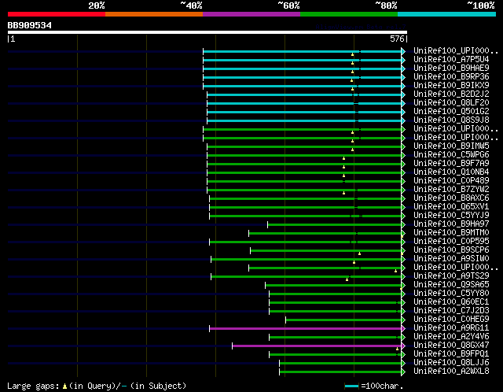503x392 pixels.
Task: Select the UniRef100_A9SIW0 label
Action: pyautogui.click(x=451, y=259)
